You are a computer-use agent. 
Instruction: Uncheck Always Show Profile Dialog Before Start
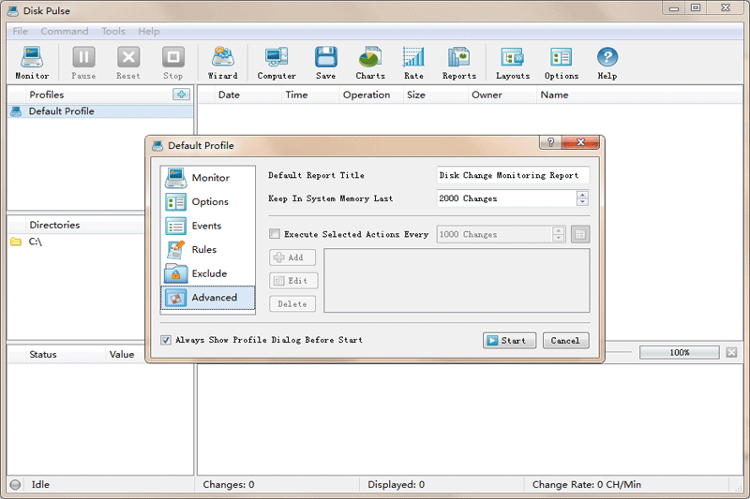pos(166,340)
